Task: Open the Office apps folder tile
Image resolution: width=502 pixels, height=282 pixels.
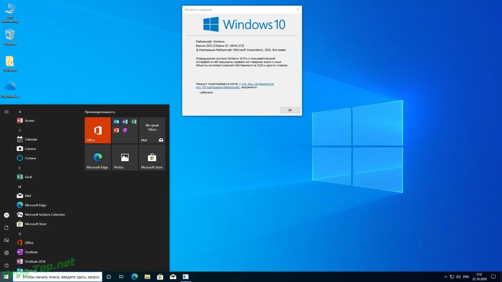Action: pos(125,130)
